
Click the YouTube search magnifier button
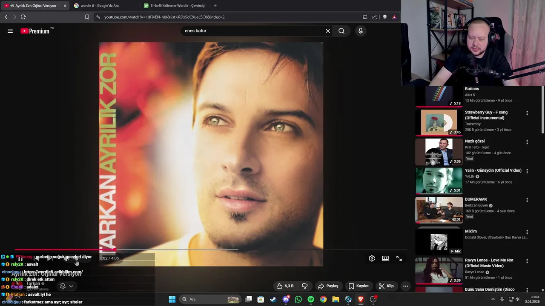[341, 31]
